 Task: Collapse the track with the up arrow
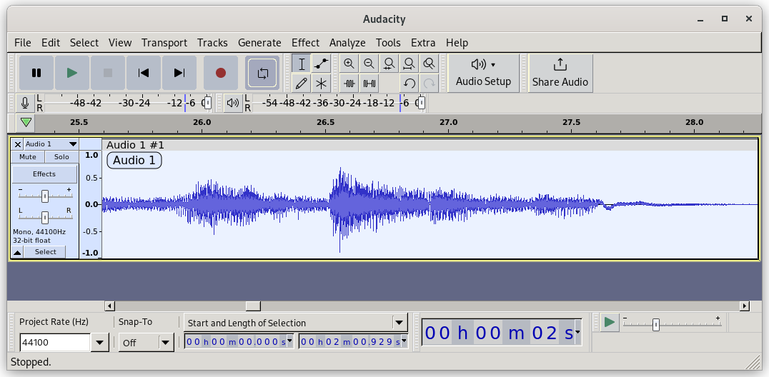click(x=17, y=252)
